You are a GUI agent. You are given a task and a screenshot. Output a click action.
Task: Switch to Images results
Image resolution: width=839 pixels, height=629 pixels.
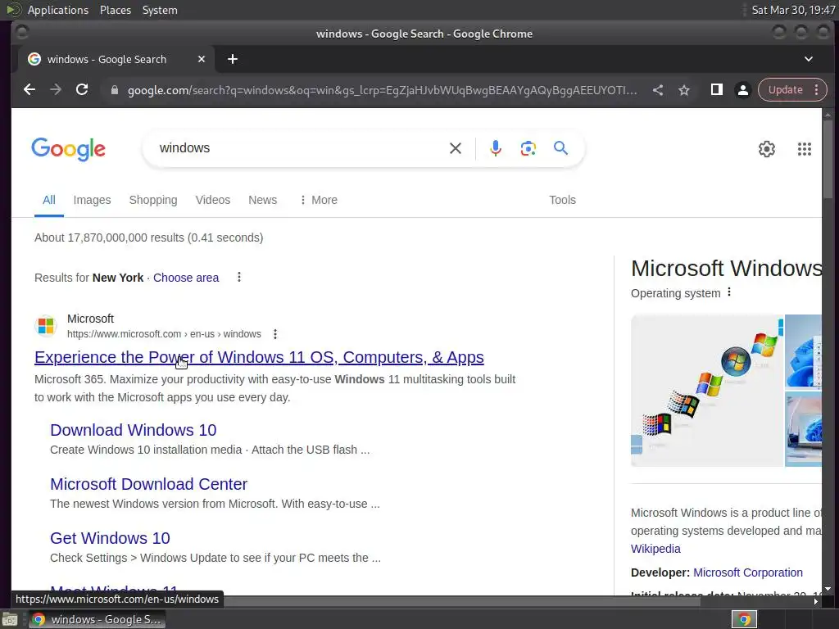92,200
